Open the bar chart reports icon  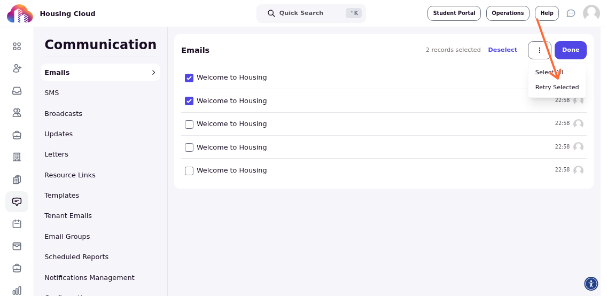pos(17,290)
